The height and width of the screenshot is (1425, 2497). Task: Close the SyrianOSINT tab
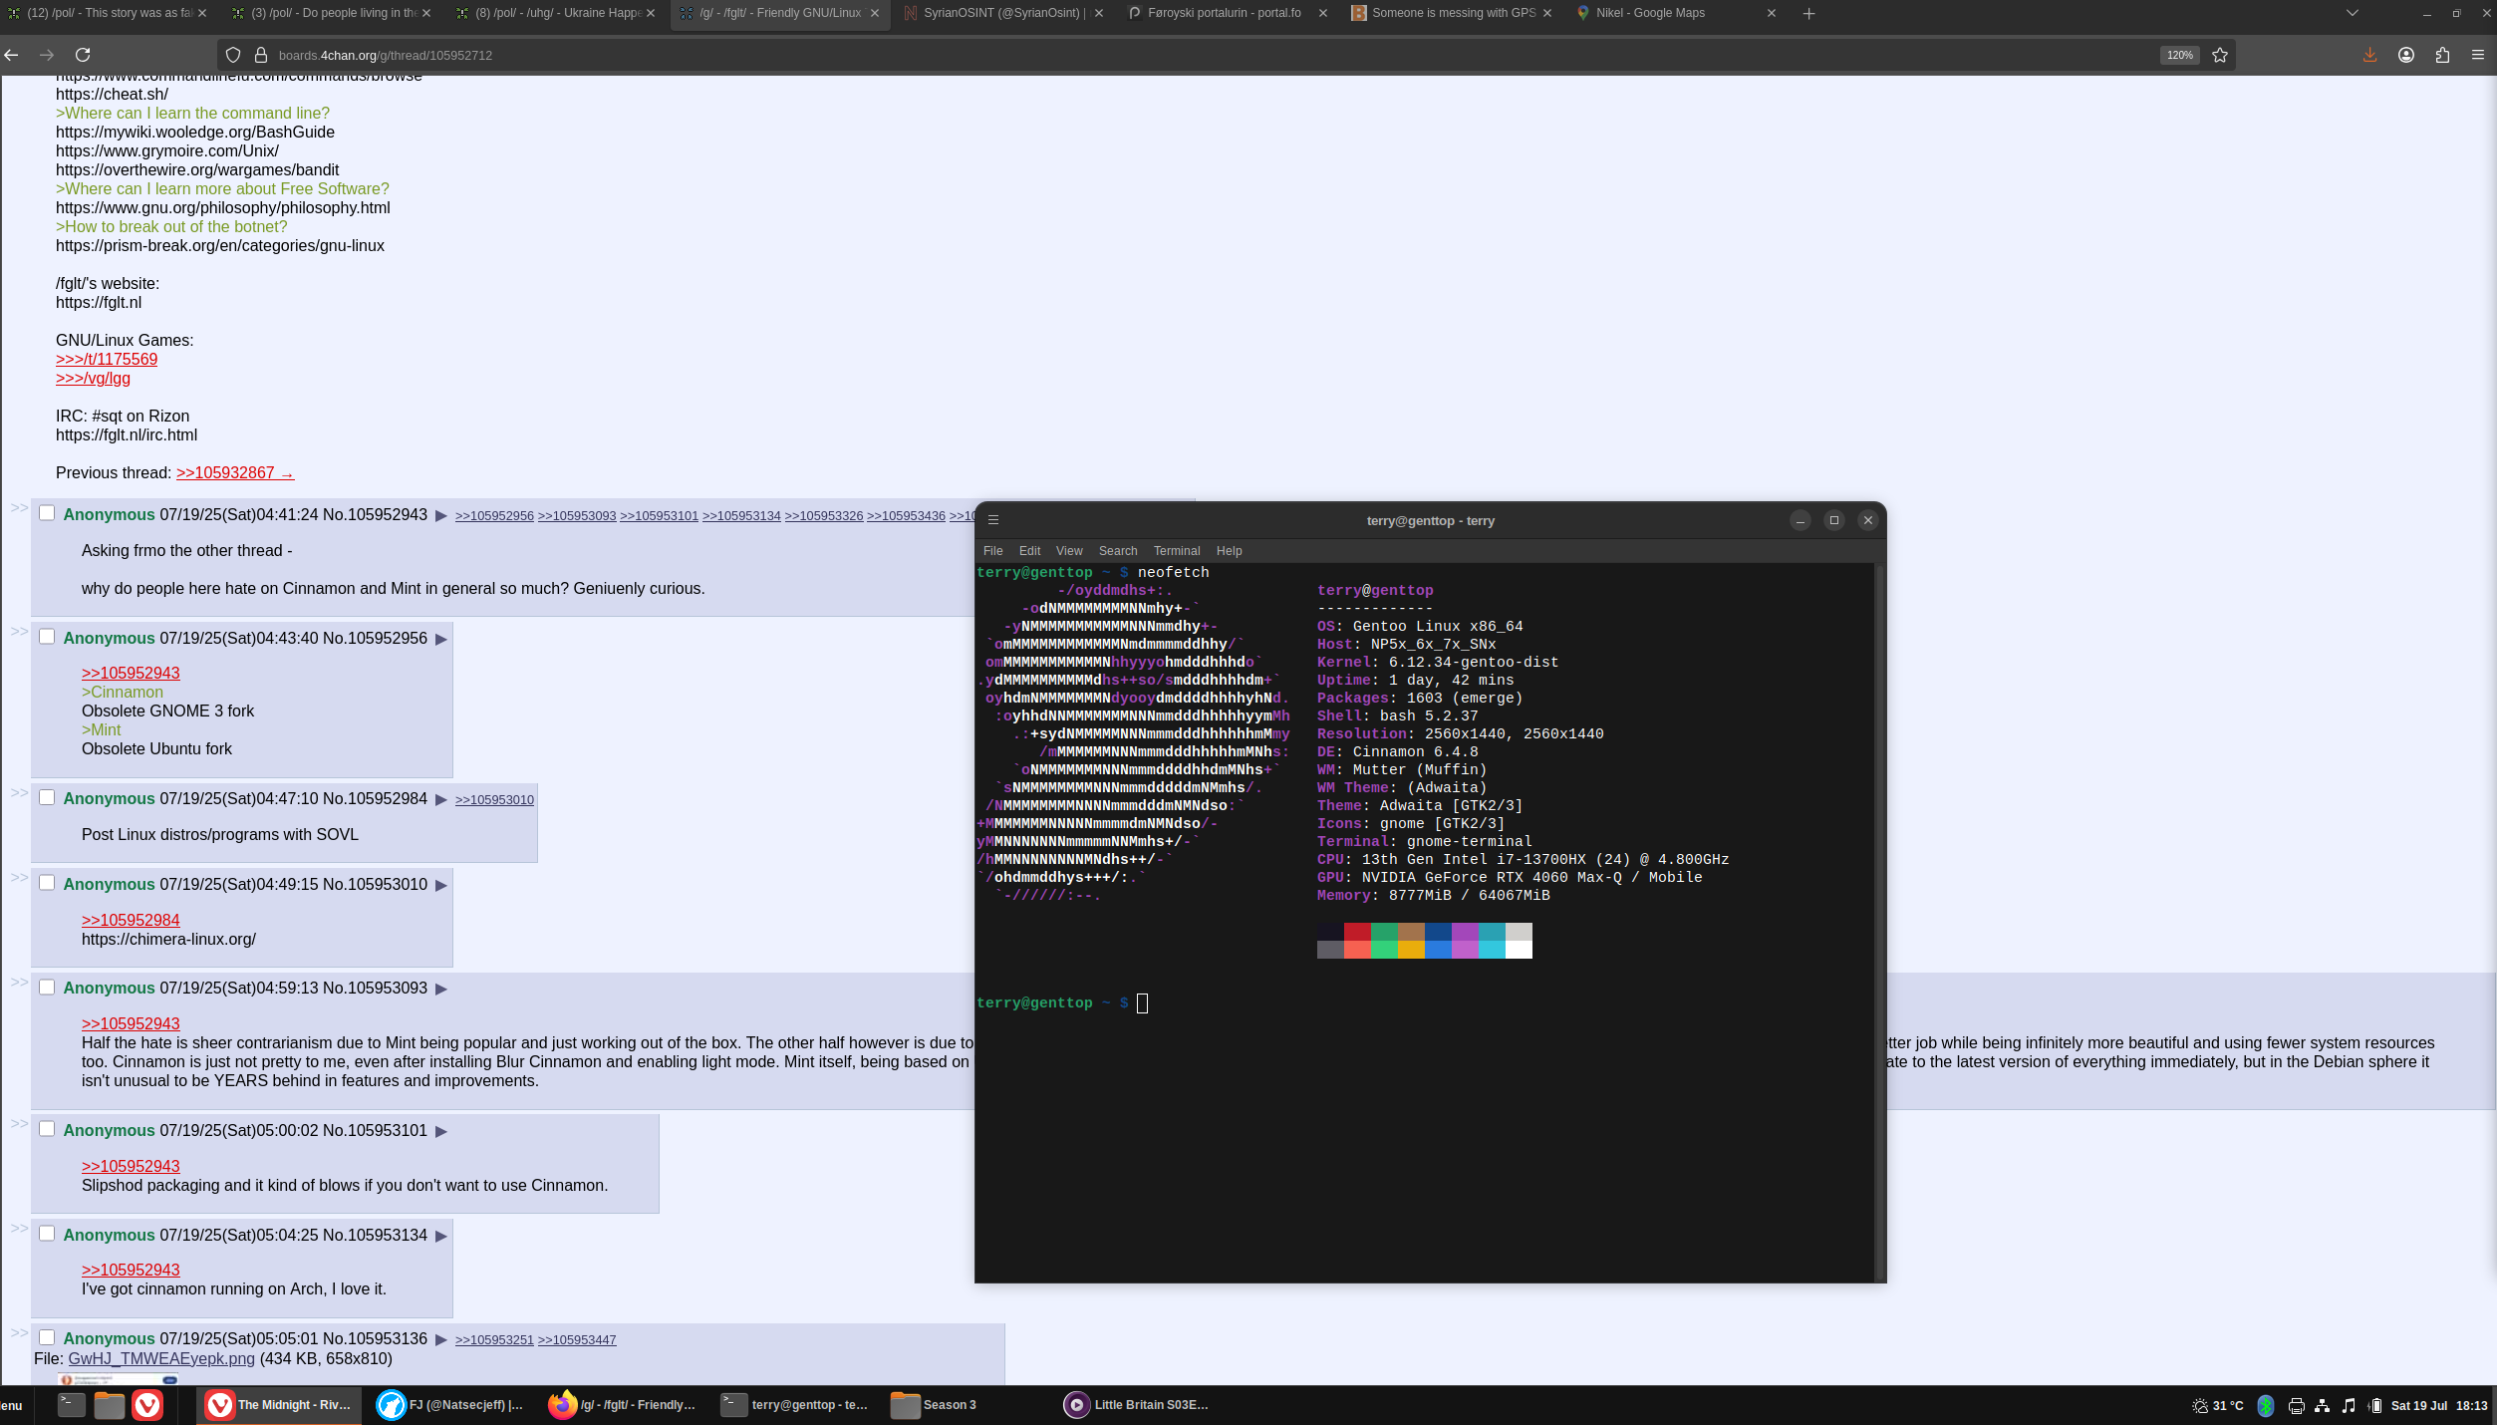[x=1099, y=13]
